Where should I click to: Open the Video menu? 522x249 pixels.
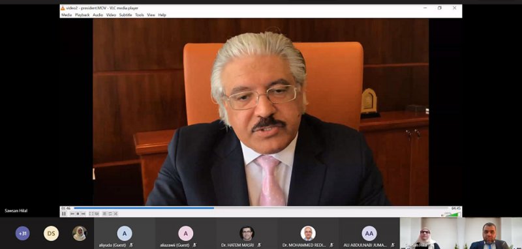(111, 15)
